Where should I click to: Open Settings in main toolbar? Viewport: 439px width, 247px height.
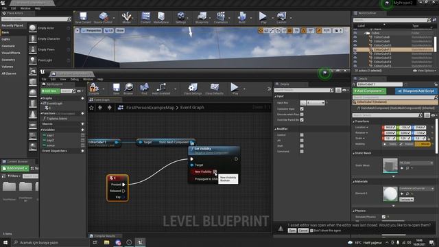click(181, 18)
